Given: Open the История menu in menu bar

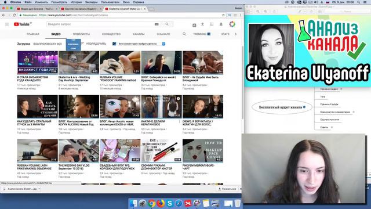Looking at the screenshot, I should tap(76, 2).
